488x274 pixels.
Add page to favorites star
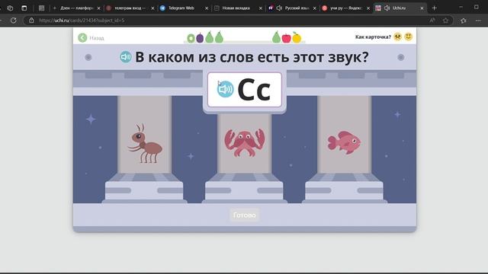pos(445,21)
